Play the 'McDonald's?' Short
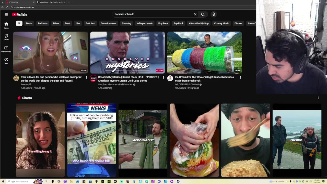 [143, 140]
